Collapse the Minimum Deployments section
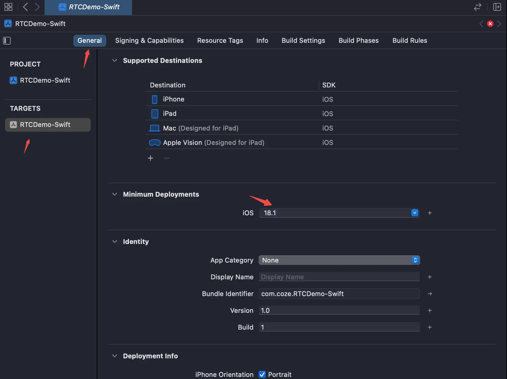 point(115,194)
